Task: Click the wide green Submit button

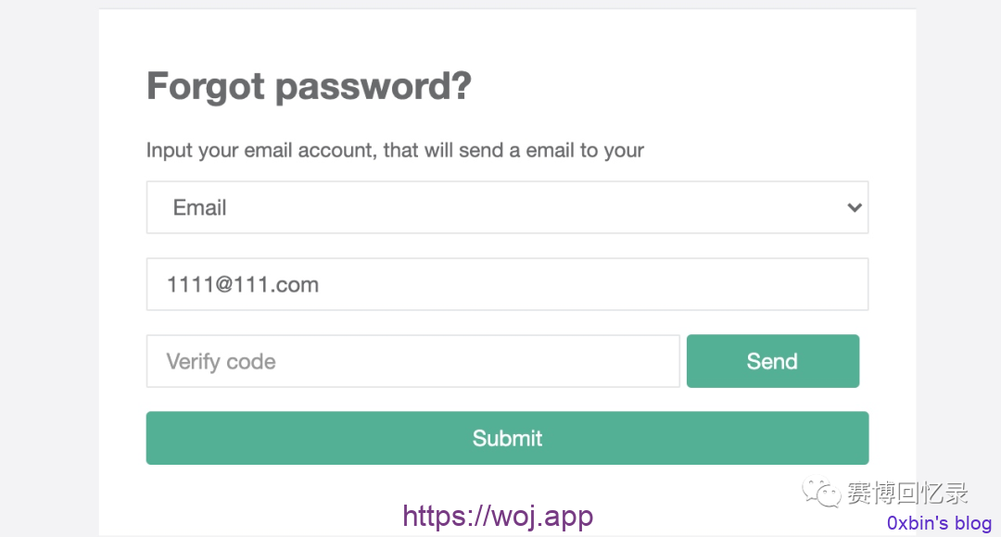Action: [x=507, y=438]
